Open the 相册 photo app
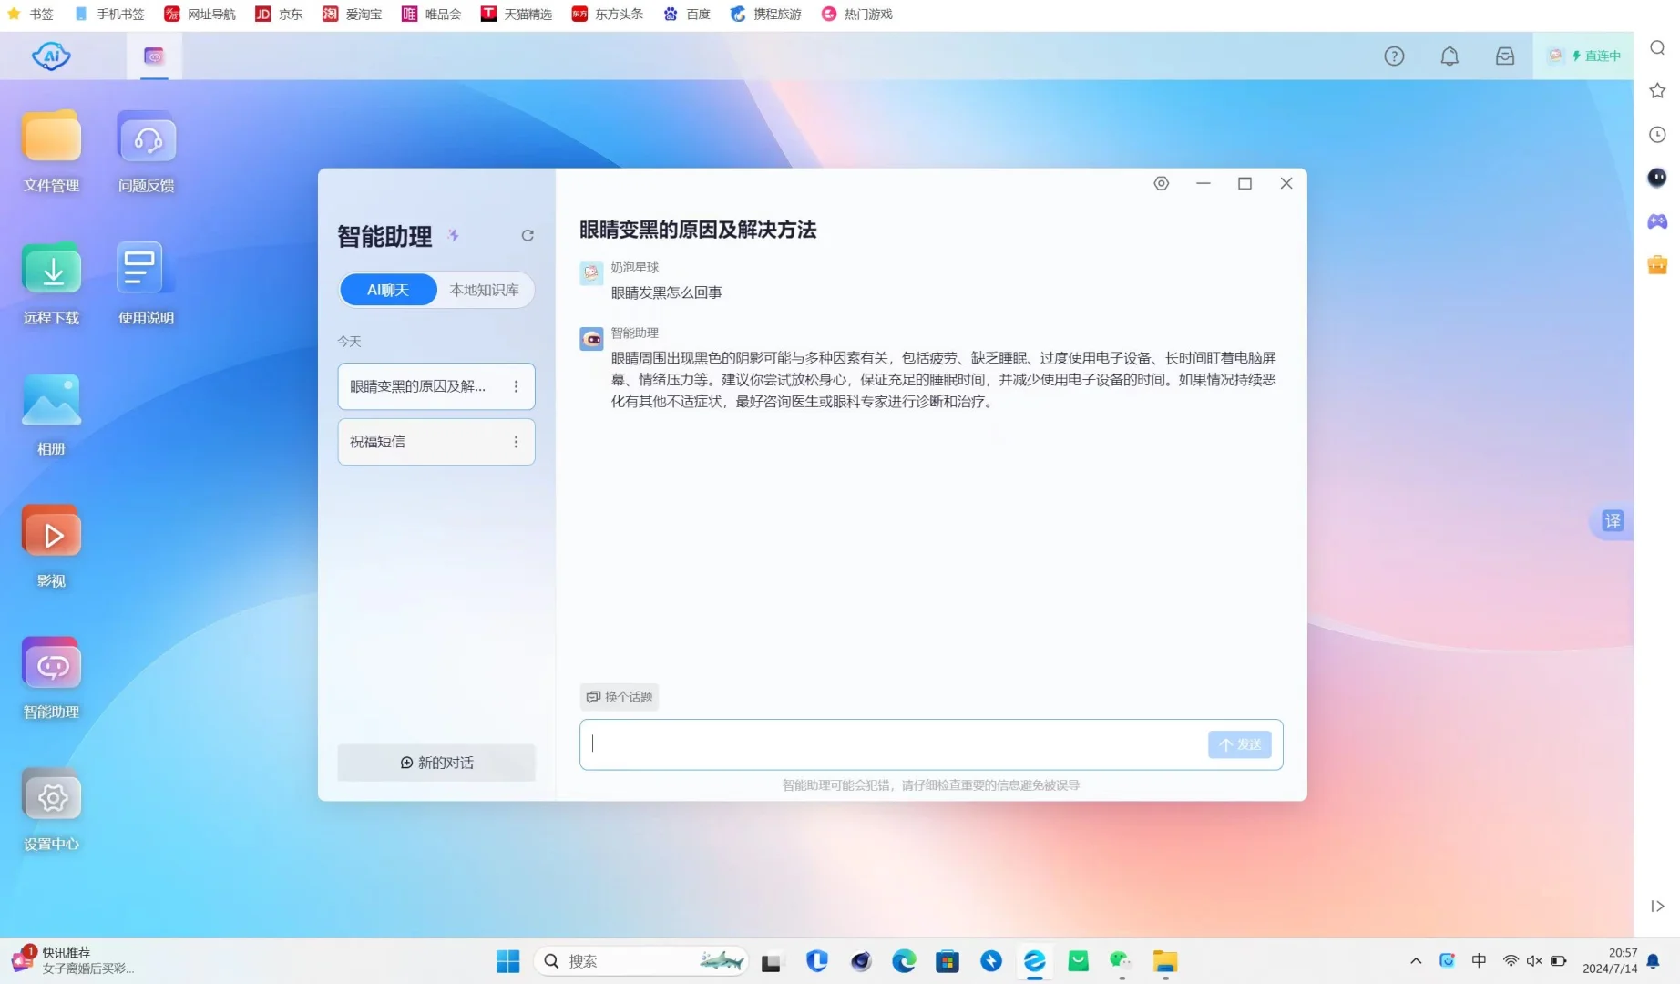This screenshot has height=984, width=1680. click(x=51, y=412)
